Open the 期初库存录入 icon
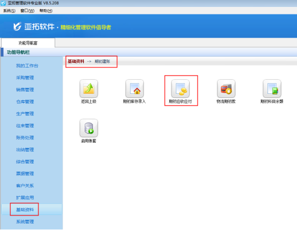This screenshot has width=297, height=230. pyautogui.click(x=135, y=88)
